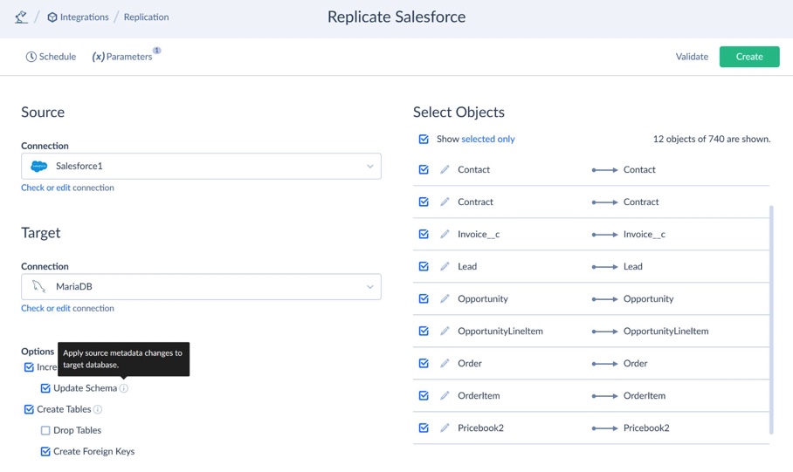Go to the Integrations breadcrumb
Viewport: 793px width, 472px height.
78,17
